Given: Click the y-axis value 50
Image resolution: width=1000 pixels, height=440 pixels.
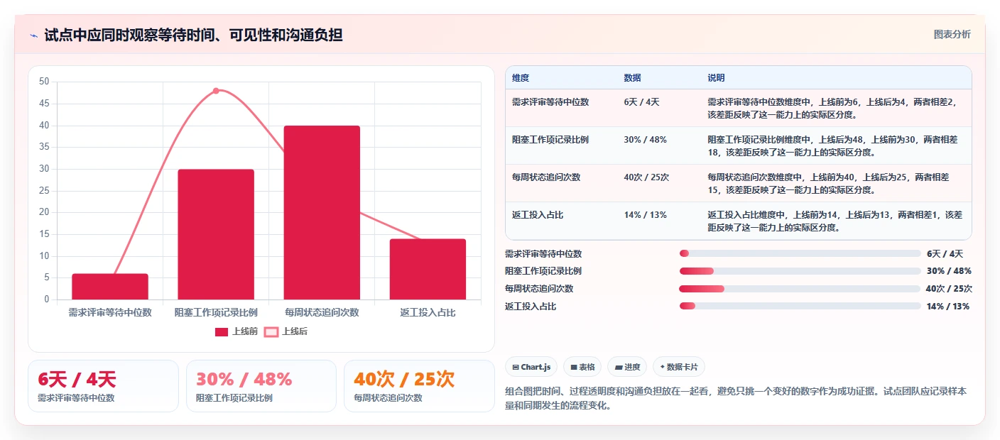Looking at the screenshot, I should pos(44,82).
